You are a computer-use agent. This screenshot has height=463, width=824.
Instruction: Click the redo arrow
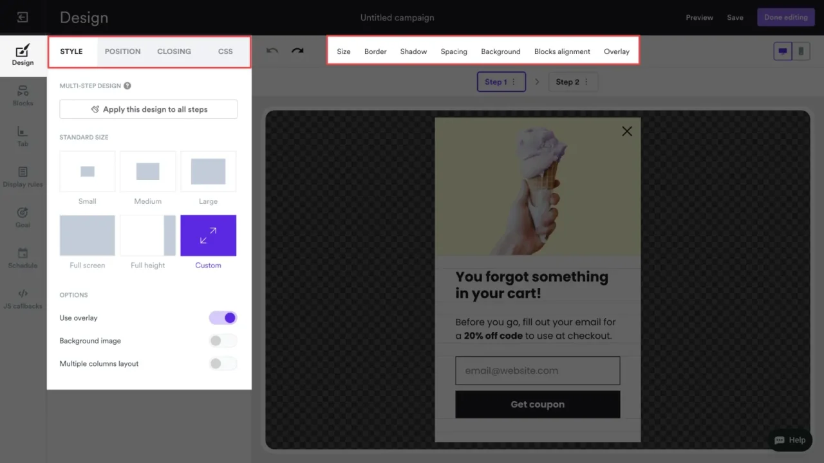(297, 51)
